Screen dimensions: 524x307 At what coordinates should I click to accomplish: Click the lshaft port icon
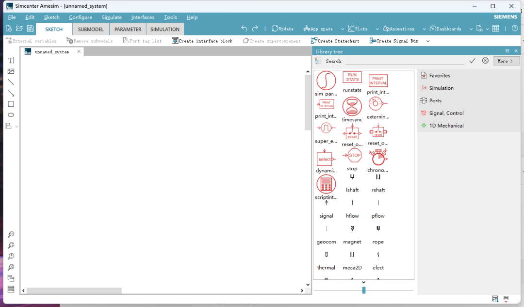coord(352,177)
